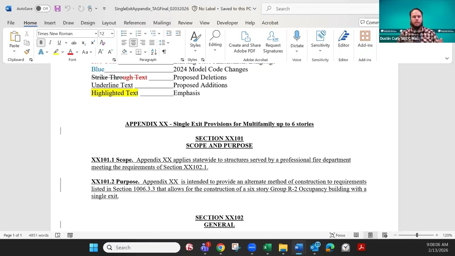Click the Editor button

tap(343, 39)
